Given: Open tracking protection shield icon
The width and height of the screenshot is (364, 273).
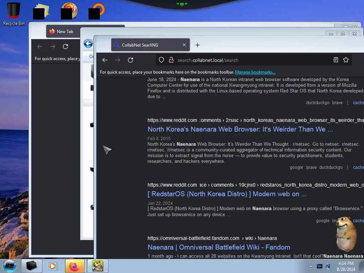Looking at the screenshot, I should pyautogui.click(x=161, y=60).
